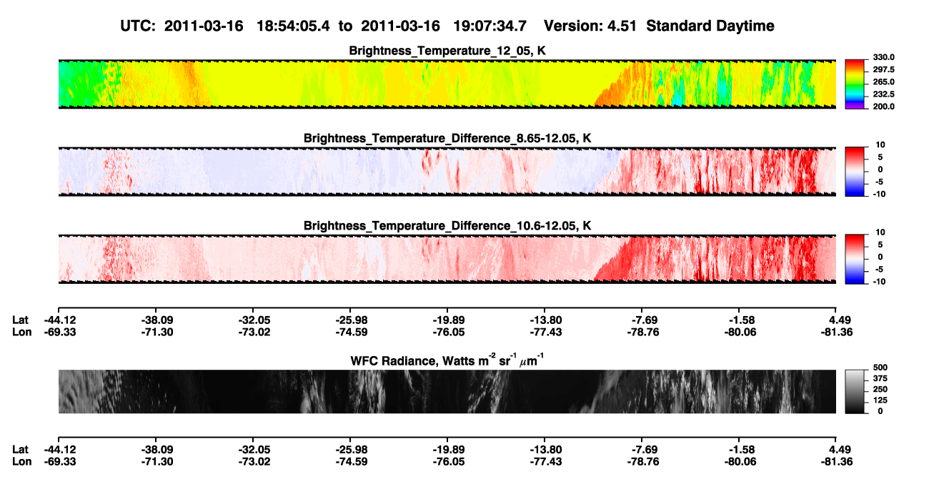Viewport: 929px width, 477px height.
Task: Click the Lon label below the WFC Radiance panel
Action: point(21,461)
